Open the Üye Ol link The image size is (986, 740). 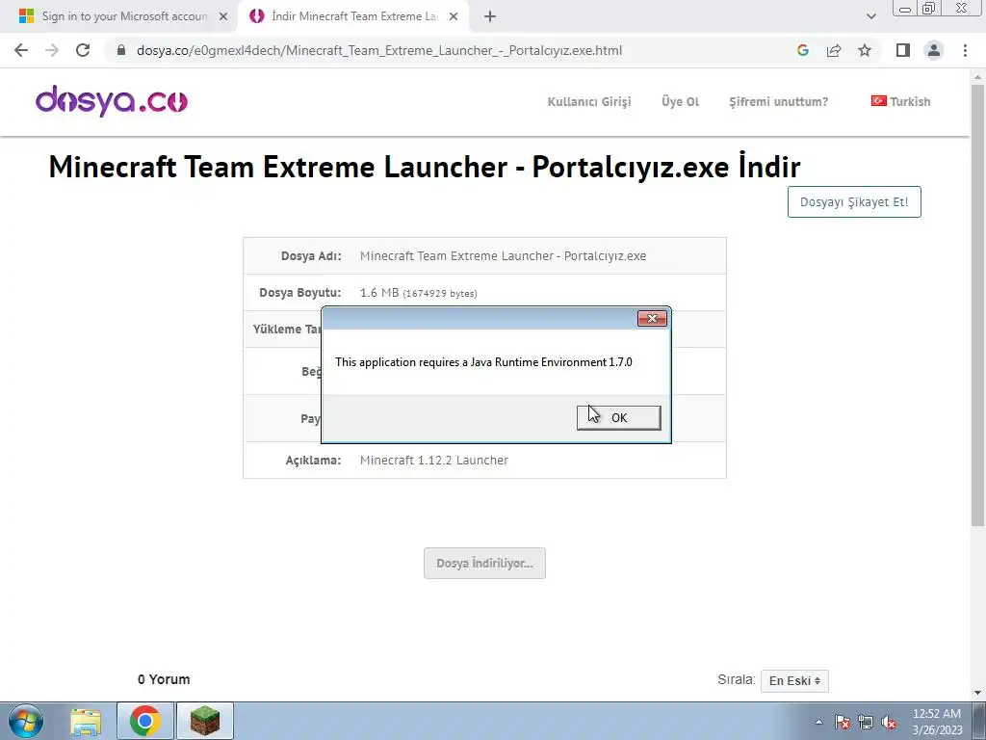coord(680,101)
